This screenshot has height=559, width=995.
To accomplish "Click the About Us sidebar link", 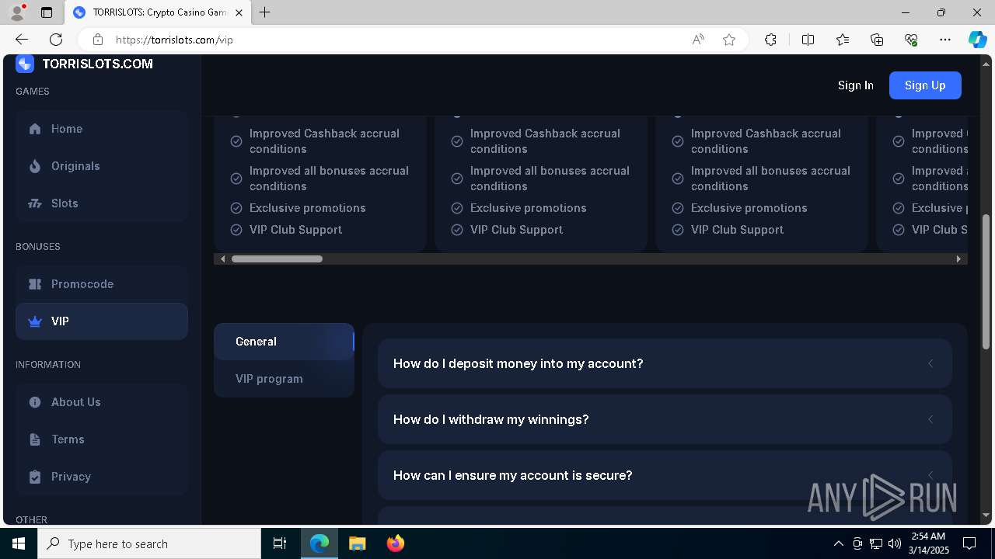I will [x=102, y=402].
